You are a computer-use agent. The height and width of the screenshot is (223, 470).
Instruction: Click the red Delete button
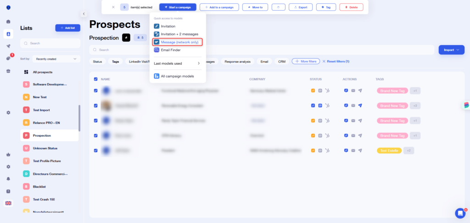point(351,7)
